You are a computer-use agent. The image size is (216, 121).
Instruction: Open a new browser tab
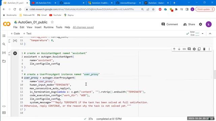click(174, 3)
